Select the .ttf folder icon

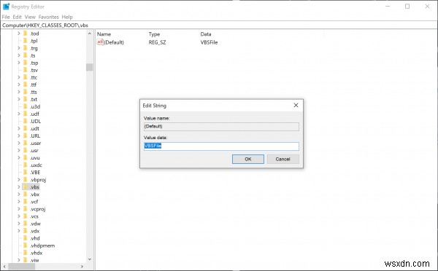pos(26,85)
